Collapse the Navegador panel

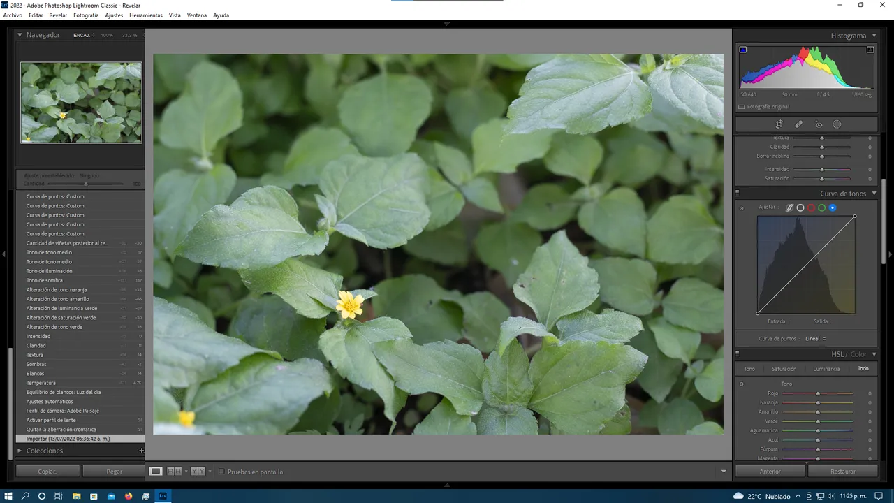pos(20,35)
